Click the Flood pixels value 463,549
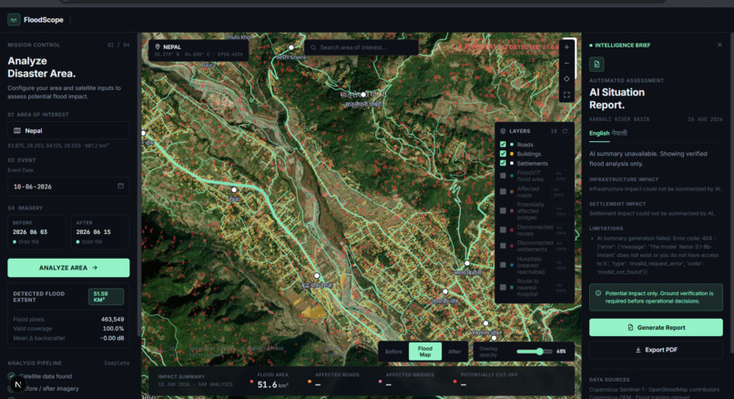734x399 pixels. click(112, 319)
